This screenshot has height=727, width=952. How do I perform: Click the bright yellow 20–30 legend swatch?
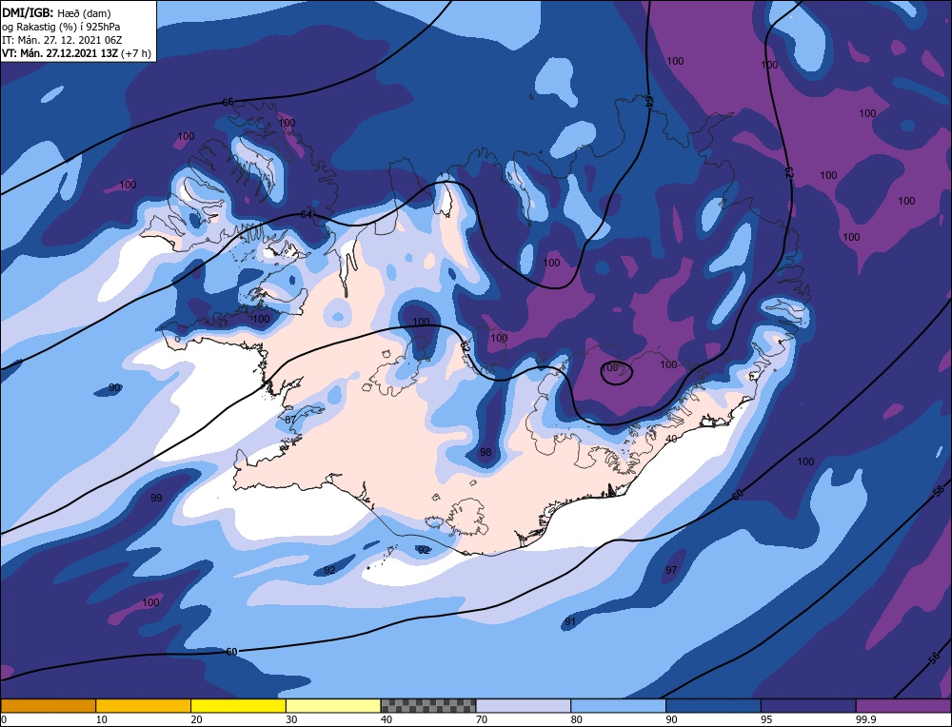[x=238, y=706]
